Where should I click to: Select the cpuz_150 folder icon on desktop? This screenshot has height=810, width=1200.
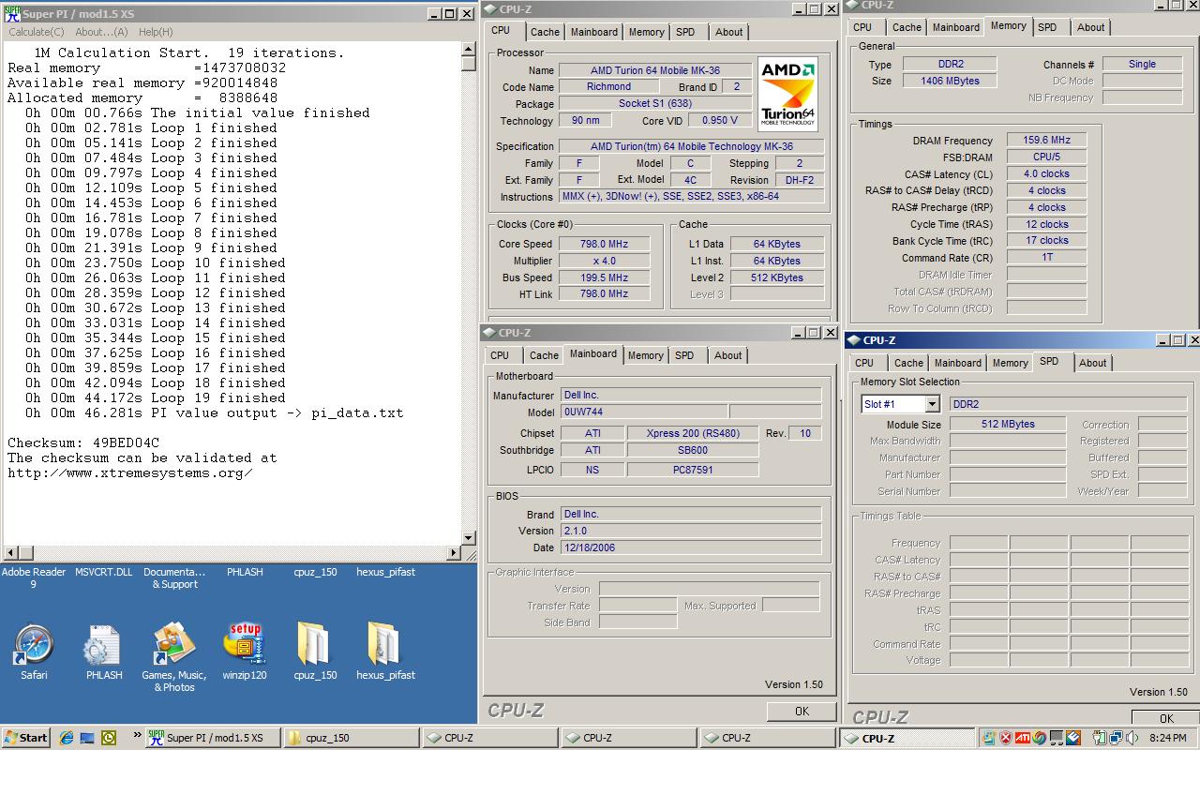pos(314,645)
